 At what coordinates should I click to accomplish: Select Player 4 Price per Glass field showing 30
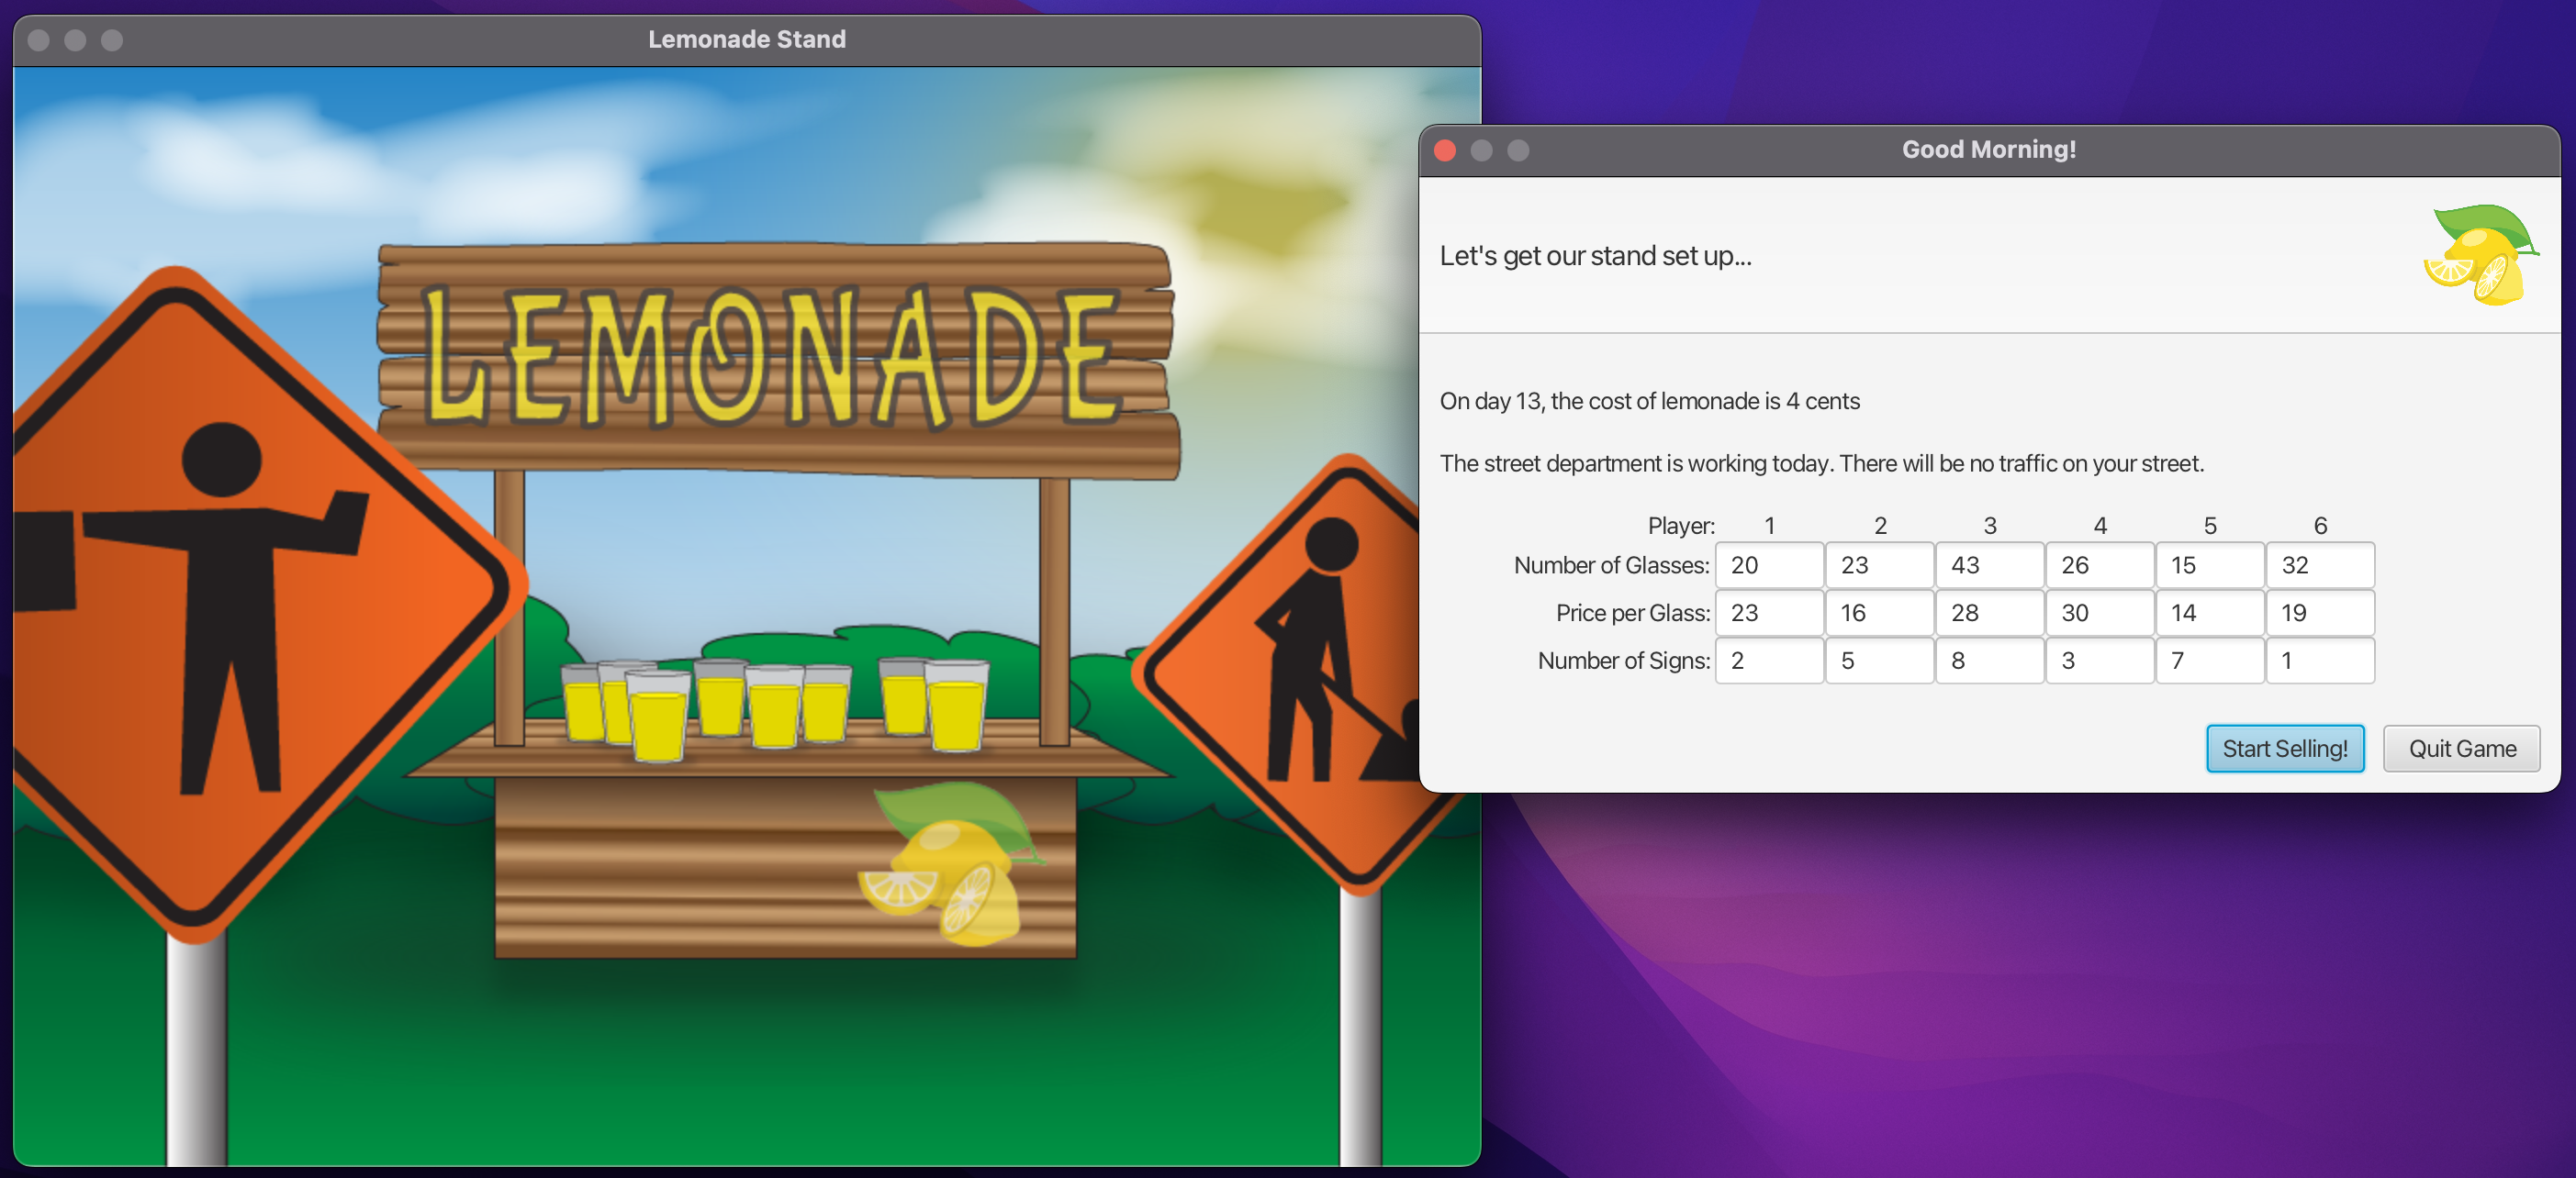click(2098, 614)
